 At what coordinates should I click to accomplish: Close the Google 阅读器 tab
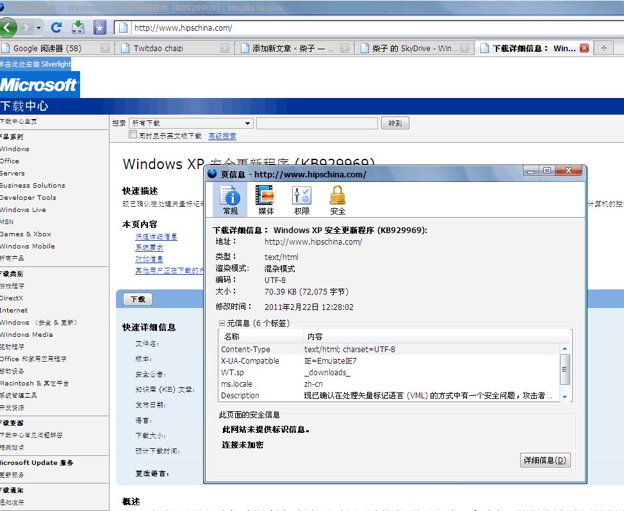click(x=105, y=48)
